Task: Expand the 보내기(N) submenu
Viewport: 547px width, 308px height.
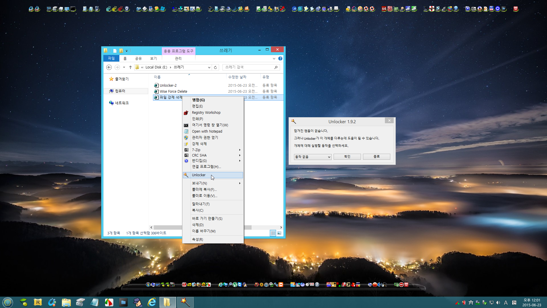Action: (213, 183)
